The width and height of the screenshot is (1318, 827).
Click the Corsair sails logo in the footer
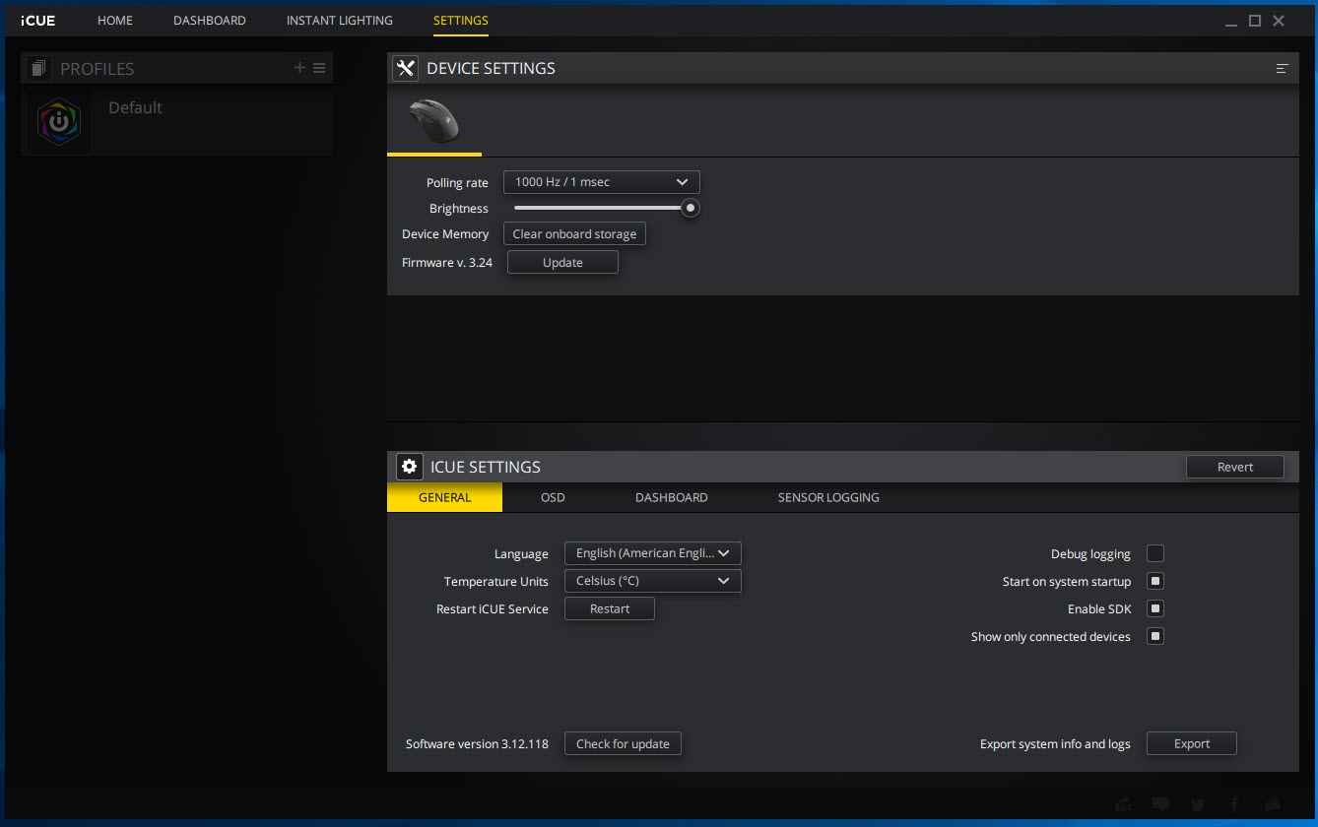click(1272, 805)
